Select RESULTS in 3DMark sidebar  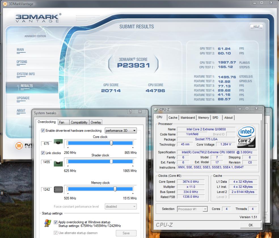pyautogui.click(x=27, y=86)
